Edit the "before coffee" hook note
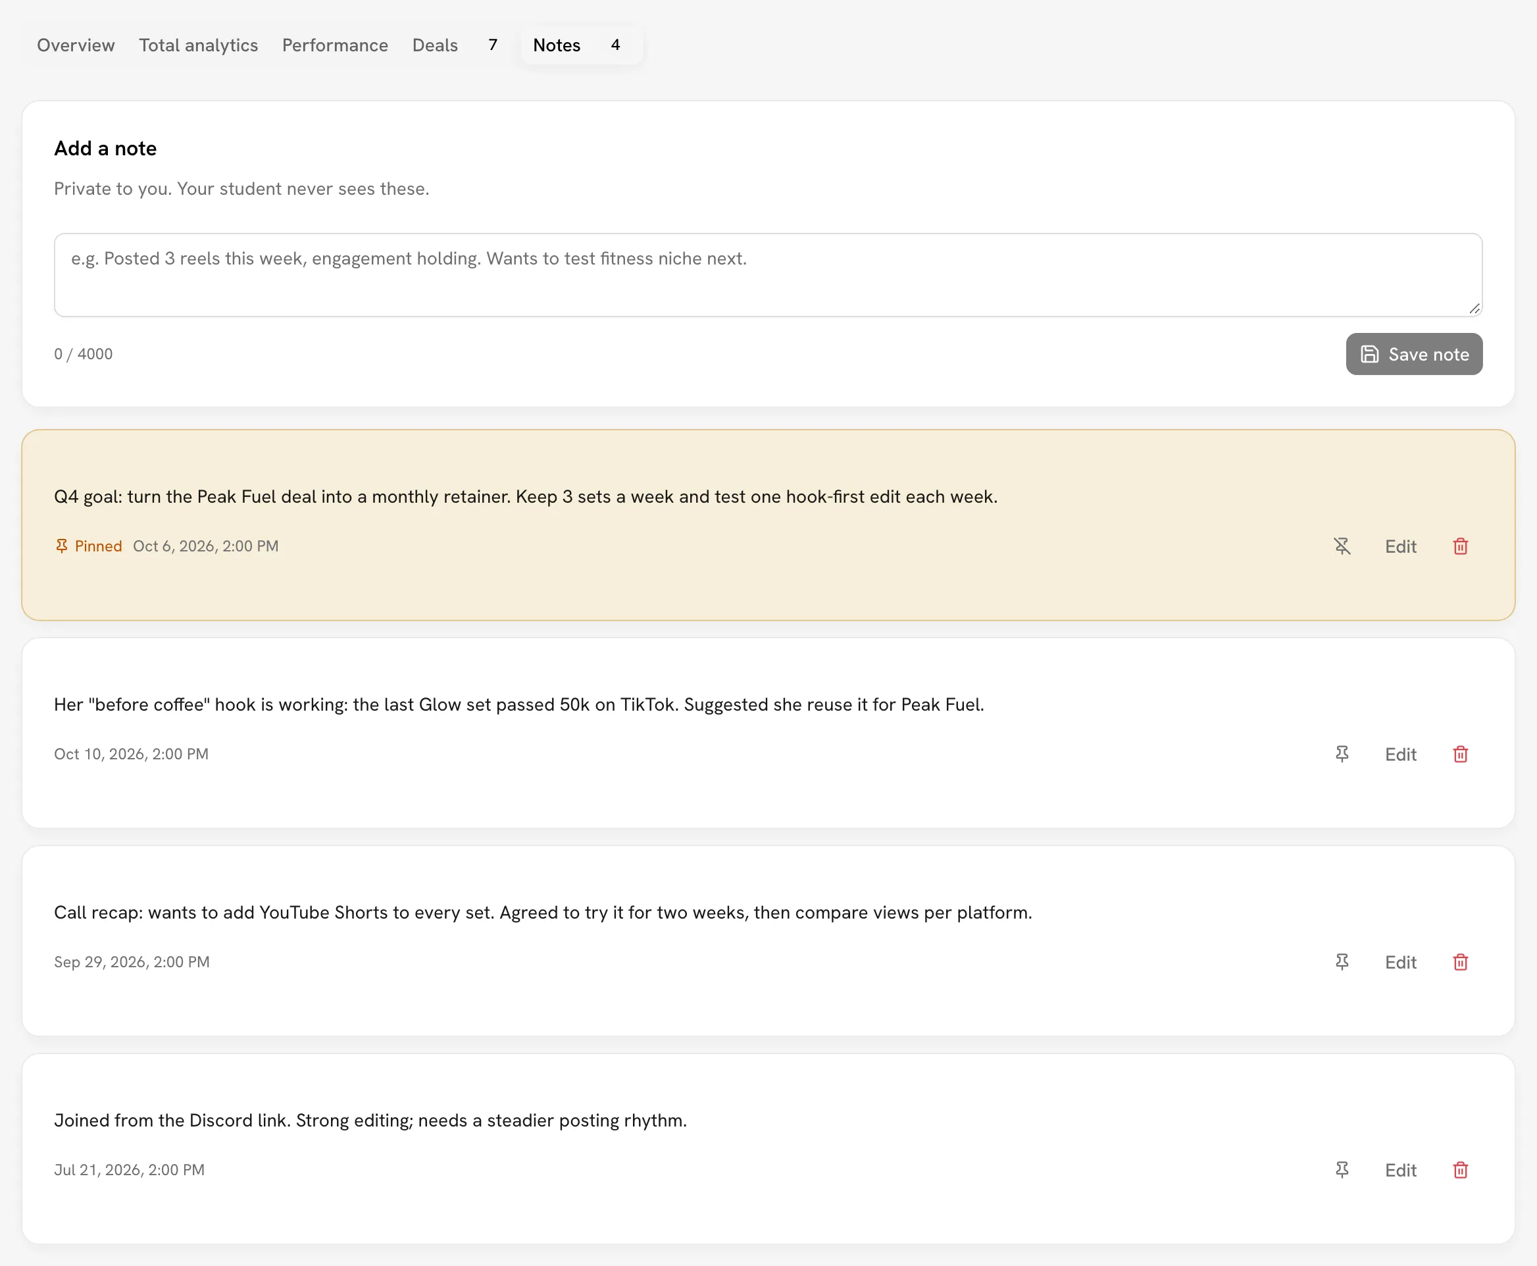 (x=1400, y=754)
